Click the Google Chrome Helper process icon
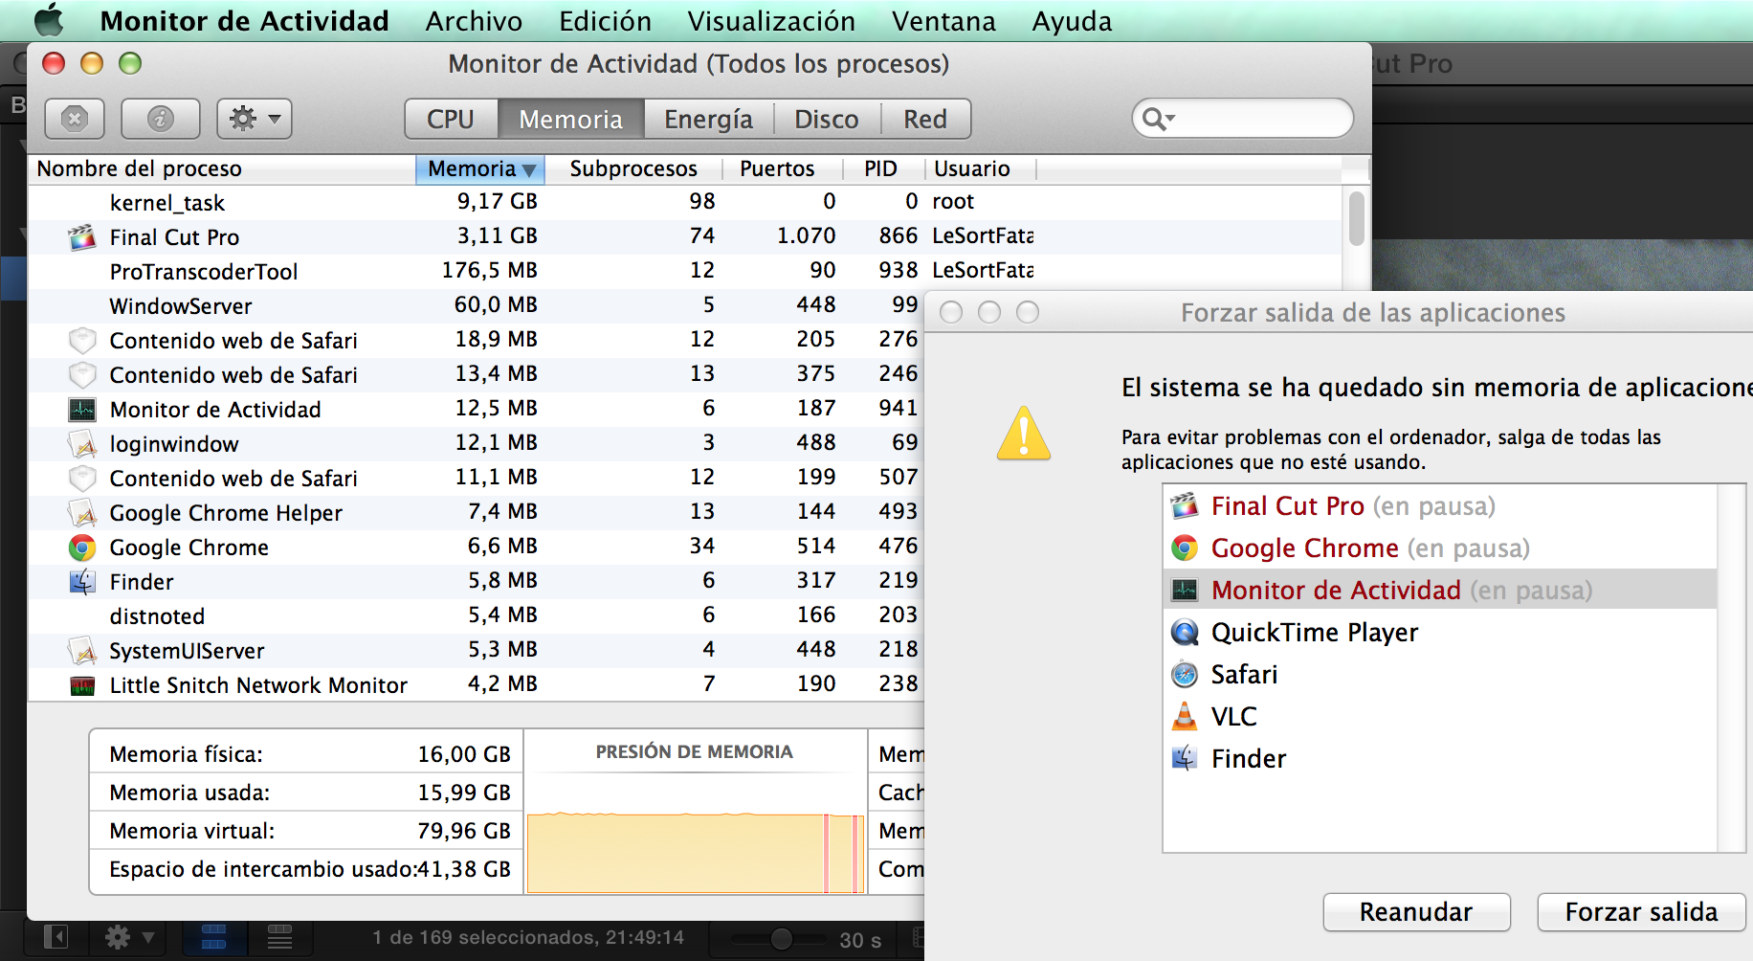Screen dimensions: 1753x961 (82, 512)
